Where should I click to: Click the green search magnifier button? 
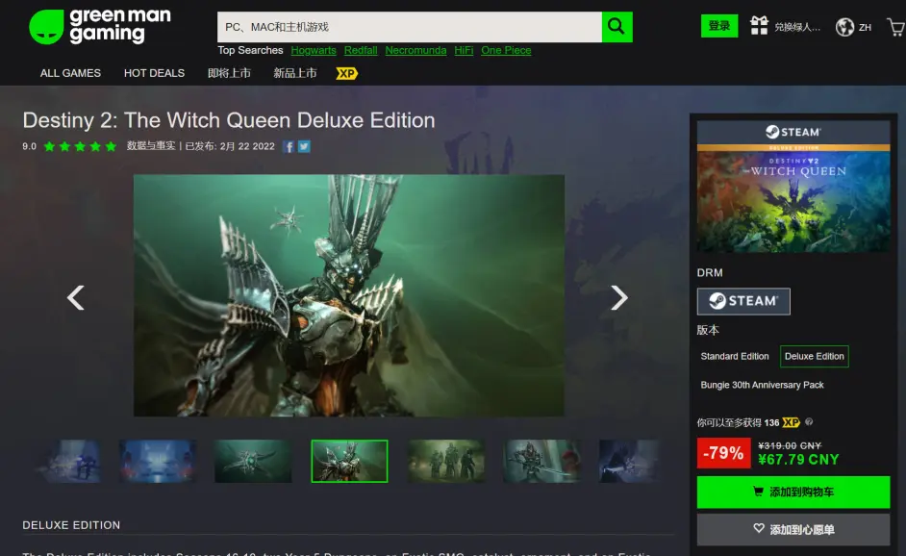(617, 27)
